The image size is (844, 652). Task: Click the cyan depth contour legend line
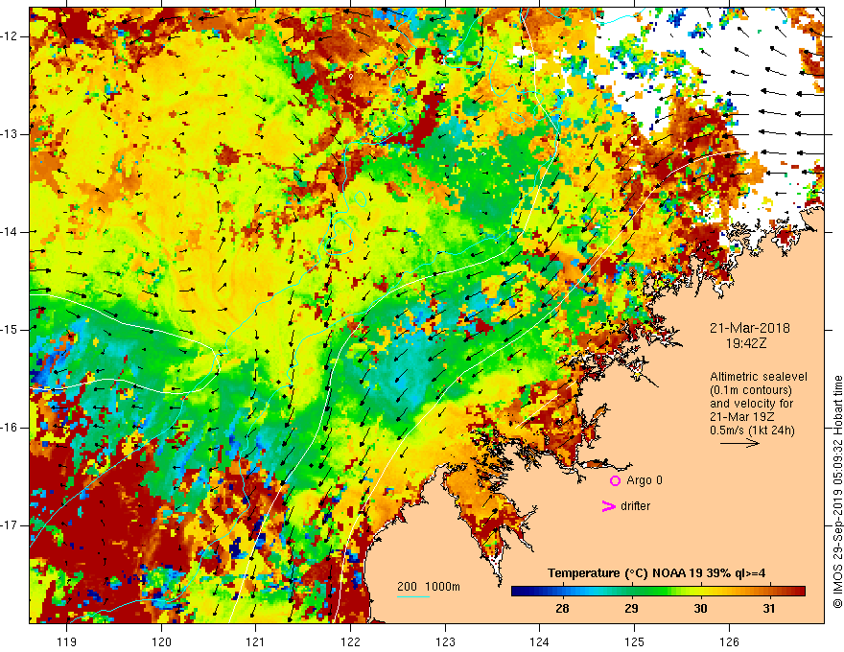coord(413,596)
